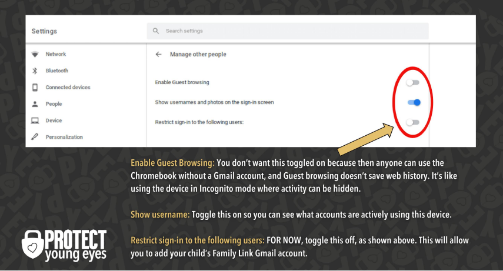Click the Settings title text

point(44,31)
